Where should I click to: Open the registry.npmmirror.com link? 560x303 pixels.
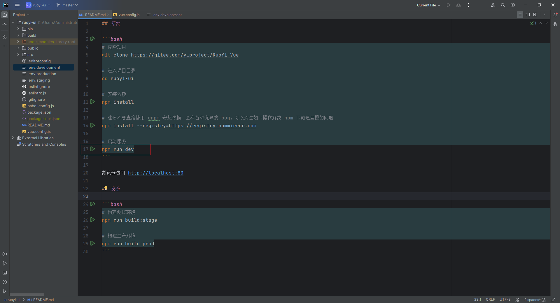(x=212, y=126)
